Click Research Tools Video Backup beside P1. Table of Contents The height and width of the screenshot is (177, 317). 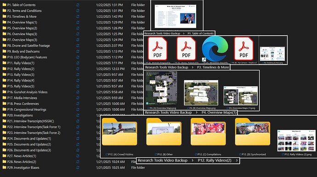point(162,33)
